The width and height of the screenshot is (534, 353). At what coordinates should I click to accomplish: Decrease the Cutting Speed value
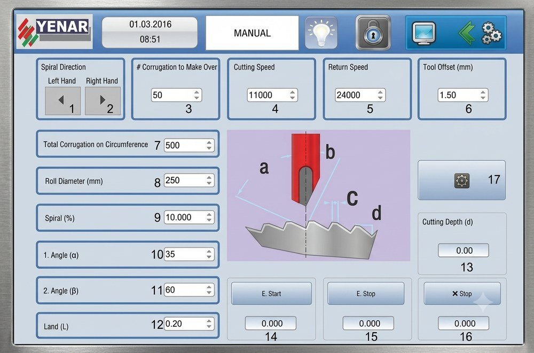pyautogui.click(x=293, y=98)
